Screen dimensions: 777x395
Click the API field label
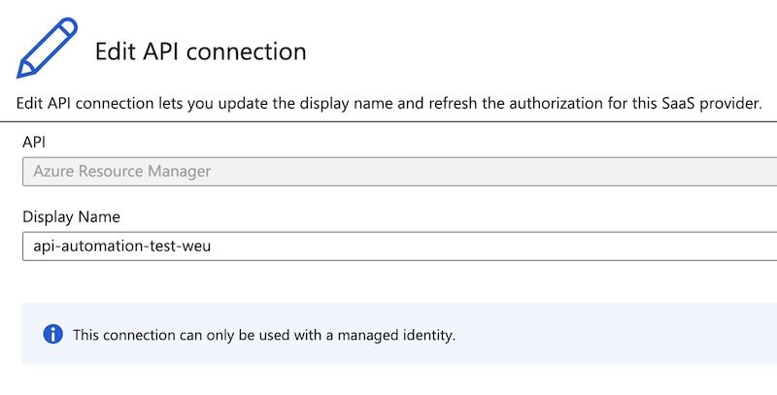click(34, 142)
